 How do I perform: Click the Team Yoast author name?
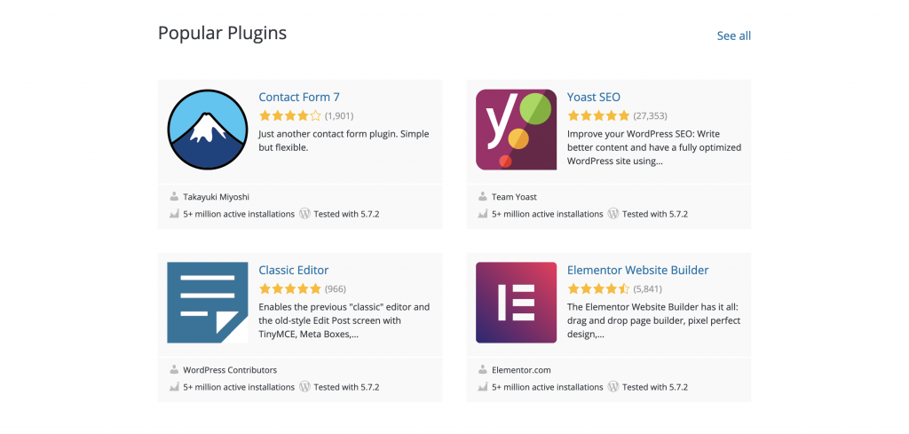514,197
